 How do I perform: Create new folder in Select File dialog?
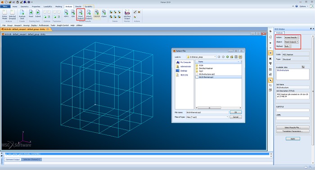[x=232, y=57]
